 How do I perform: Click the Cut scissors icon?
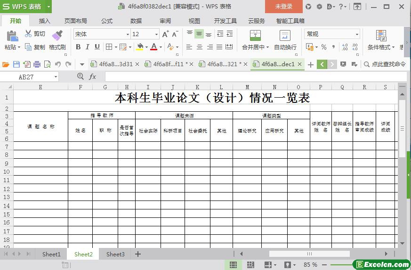28,33
